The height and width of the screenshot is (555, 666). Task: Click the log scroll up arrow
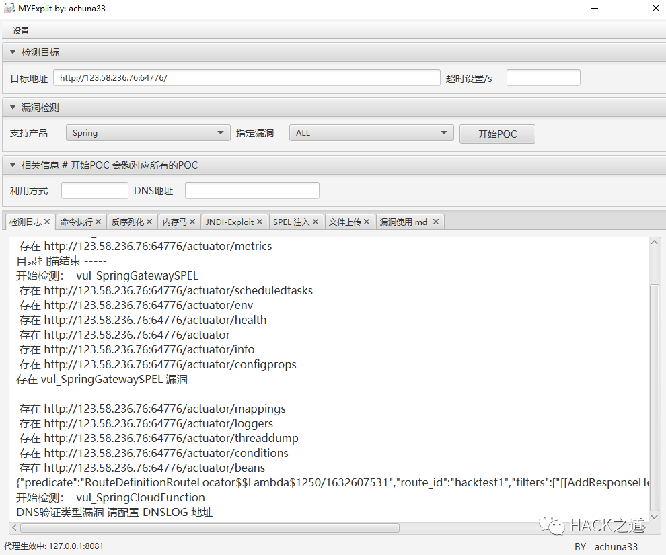(655, 242)
